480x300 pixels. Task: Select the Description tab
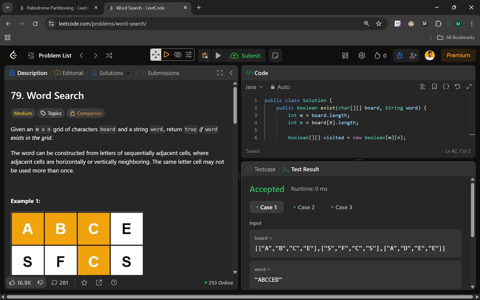pyautogui.click(x=28, y=73)
